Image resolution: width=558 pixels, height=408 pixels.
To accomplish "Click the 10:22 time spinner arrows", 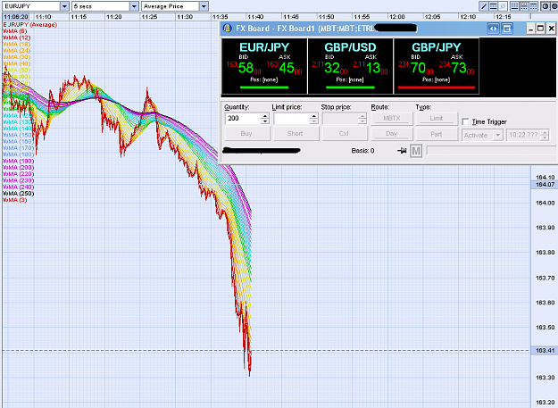I will click(x=545, y=135).
